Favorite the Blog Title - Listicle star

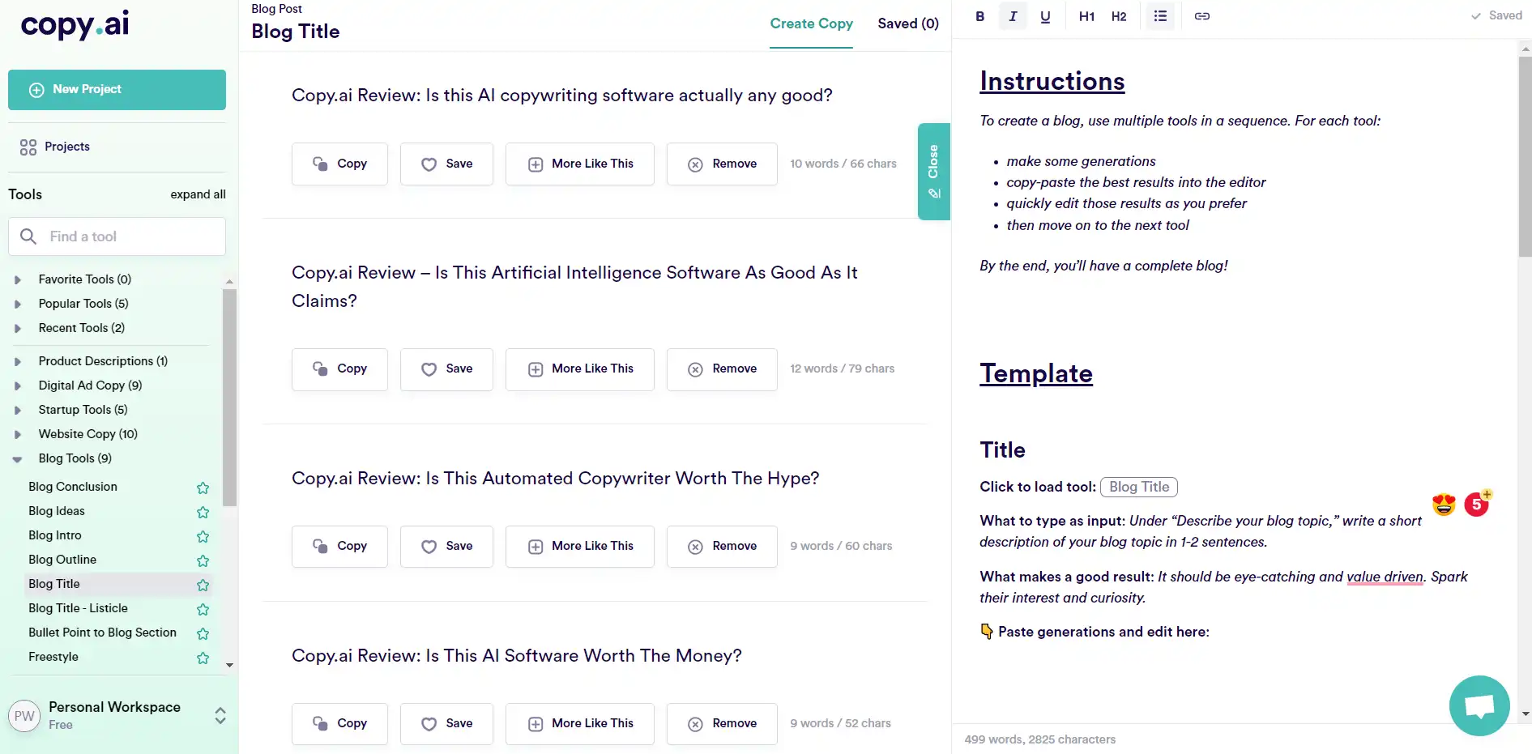[203, 609]
